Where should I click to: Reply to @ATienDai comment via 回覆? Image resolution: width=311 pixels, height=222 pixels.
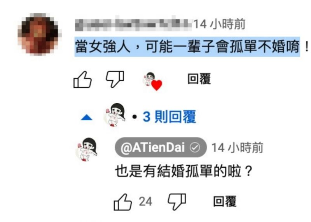225,201
